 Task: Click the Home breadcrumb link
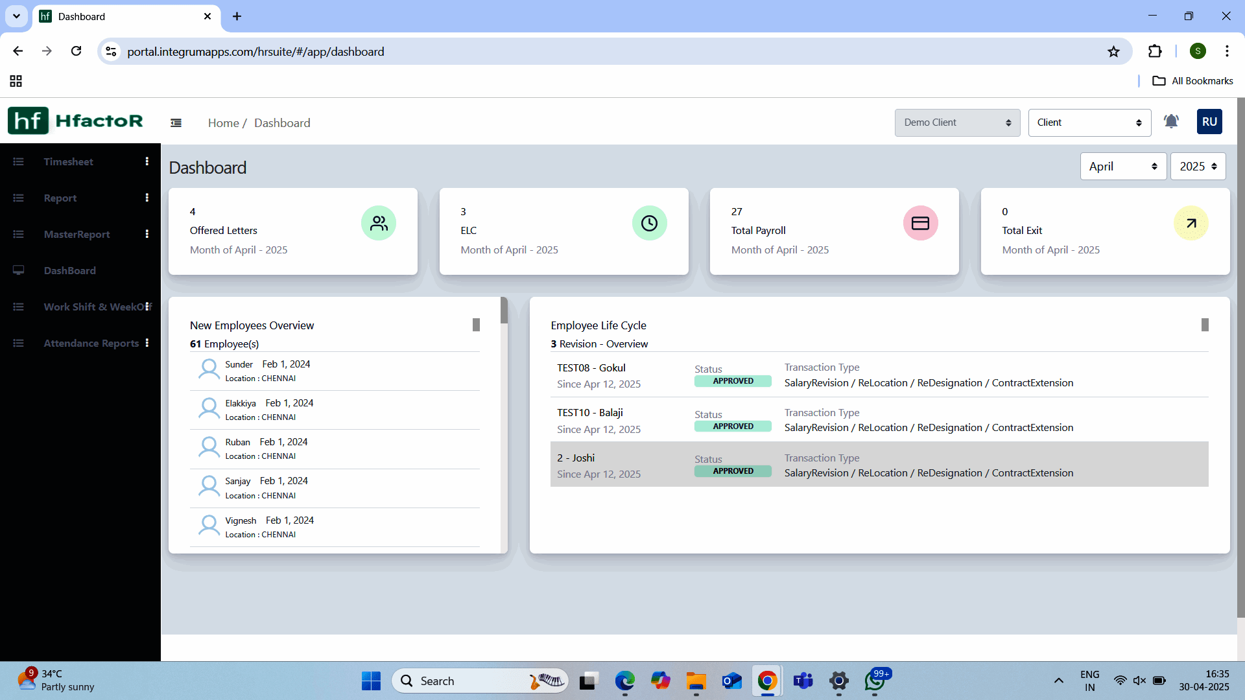pos(223,123)
